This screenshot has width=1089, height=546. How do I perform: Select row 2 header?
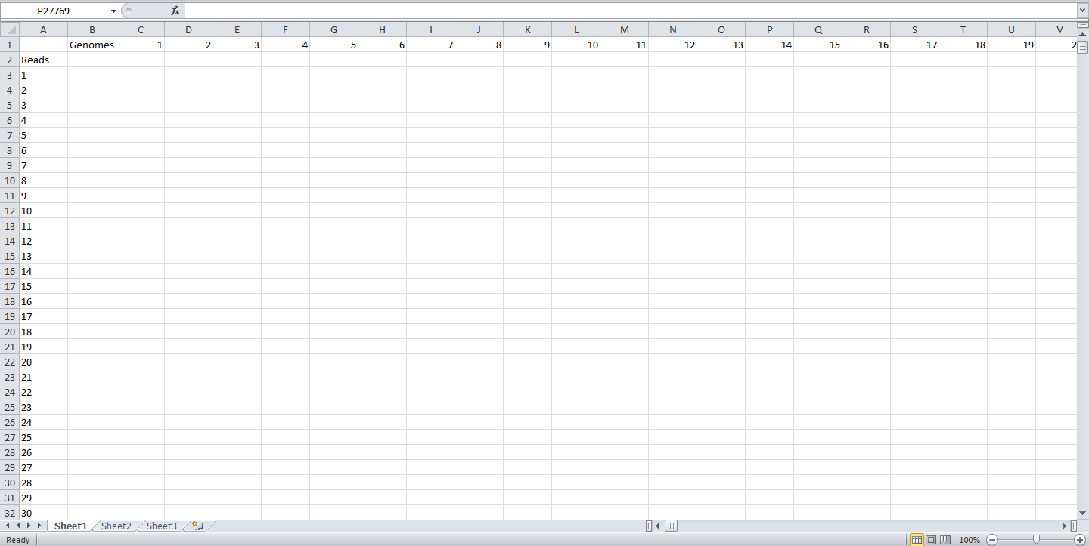(9, 60)
